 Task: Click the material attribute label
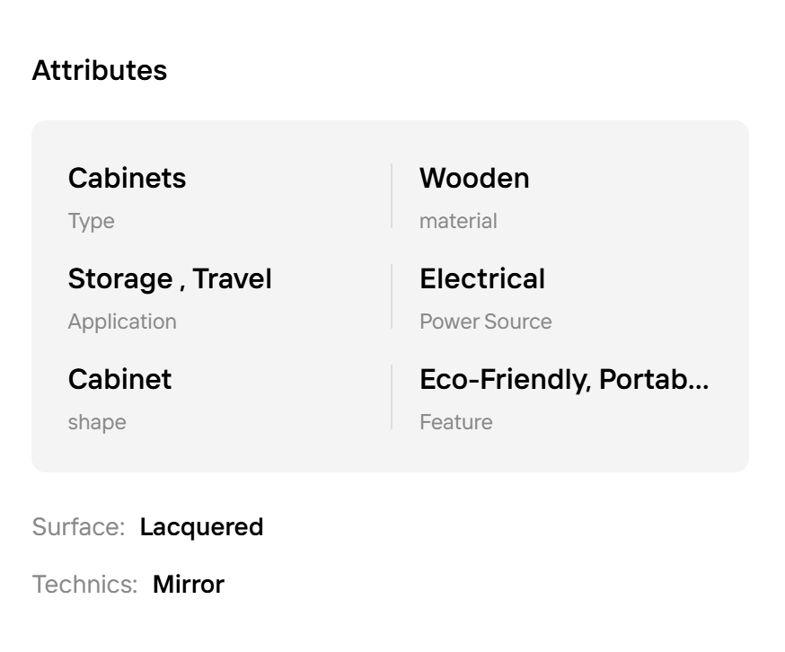coord(458,221)
